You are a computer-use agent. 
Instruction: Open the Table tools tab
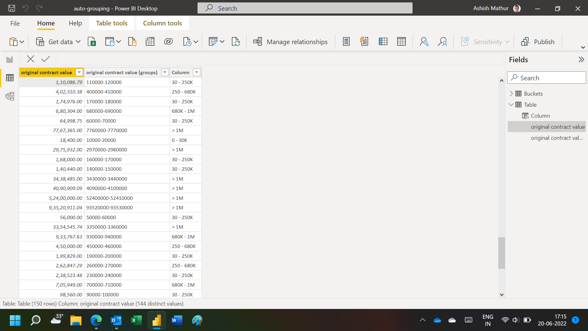coord(112,23)
